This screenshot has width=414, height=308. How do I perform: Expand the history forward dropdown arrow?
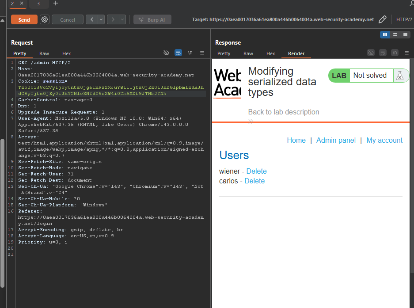(x=122, y=19)
